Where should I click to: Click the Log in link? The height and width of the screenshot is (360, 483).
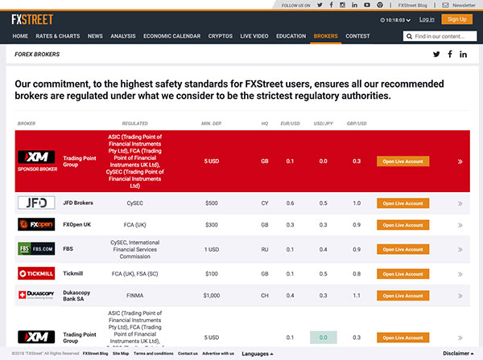click(427, 19)
